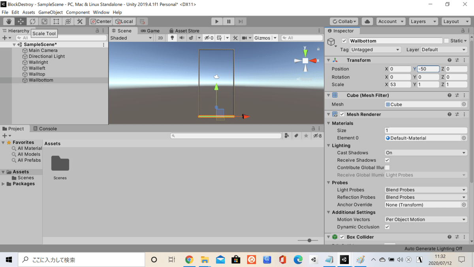Open the Account dropdown button

click(x=391, y=21)
